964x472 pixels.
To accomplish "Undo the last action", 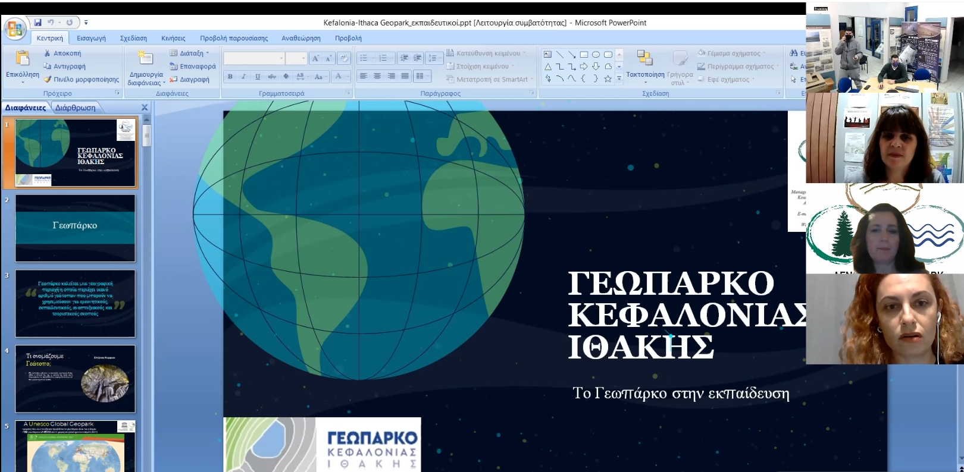I will pyautogui.click(x=51, y=23).
